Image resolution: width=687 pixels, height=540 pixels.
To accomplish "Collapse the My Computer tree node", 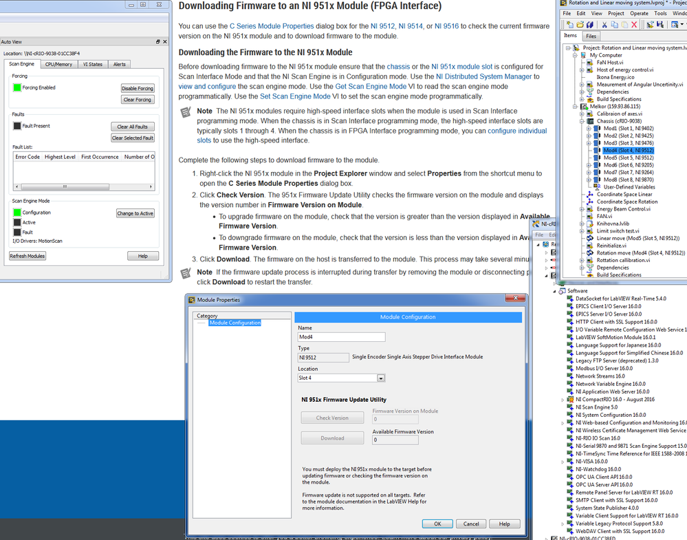I will [576, 55].
